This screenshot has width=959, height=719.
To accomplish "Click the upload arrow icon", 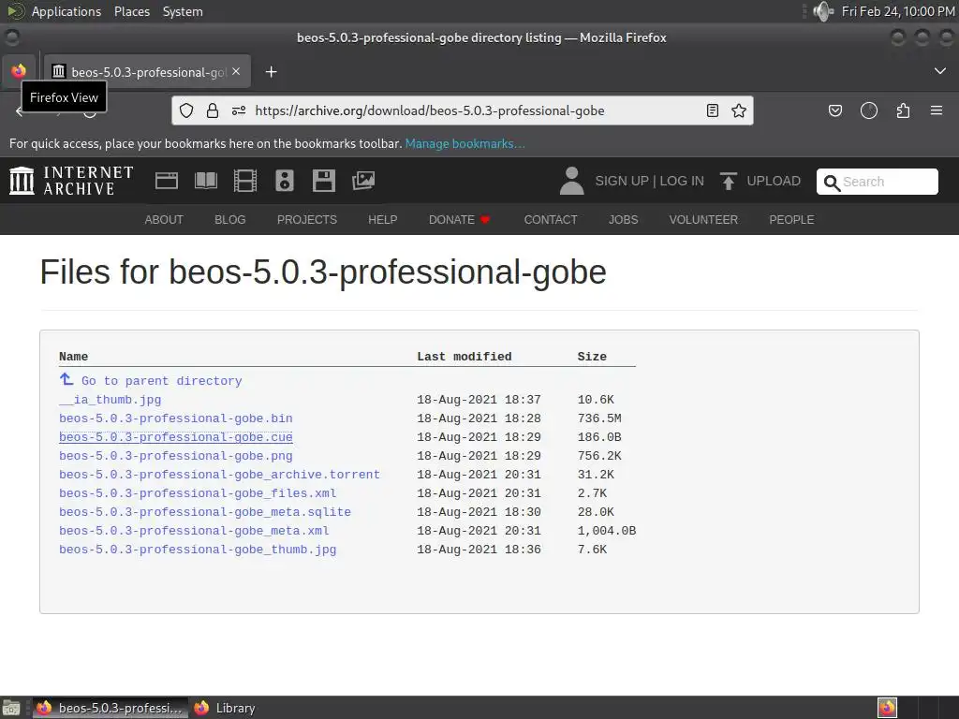I will coord(728,181).
